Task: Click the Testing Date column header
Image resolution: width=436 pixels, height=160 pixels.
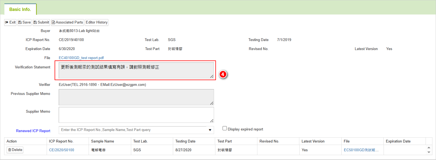Action: click(x=194, y=141)
